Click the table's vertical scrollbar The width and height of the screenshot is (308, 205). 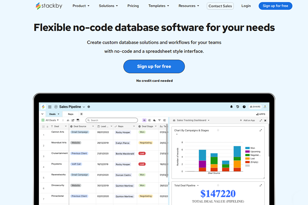(167, 151)
